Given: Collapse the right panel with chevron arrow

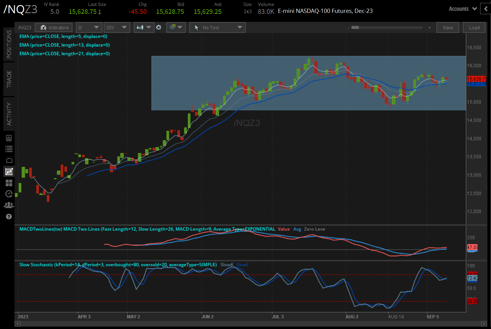Looking at the screenshot, I should (486, 9).
